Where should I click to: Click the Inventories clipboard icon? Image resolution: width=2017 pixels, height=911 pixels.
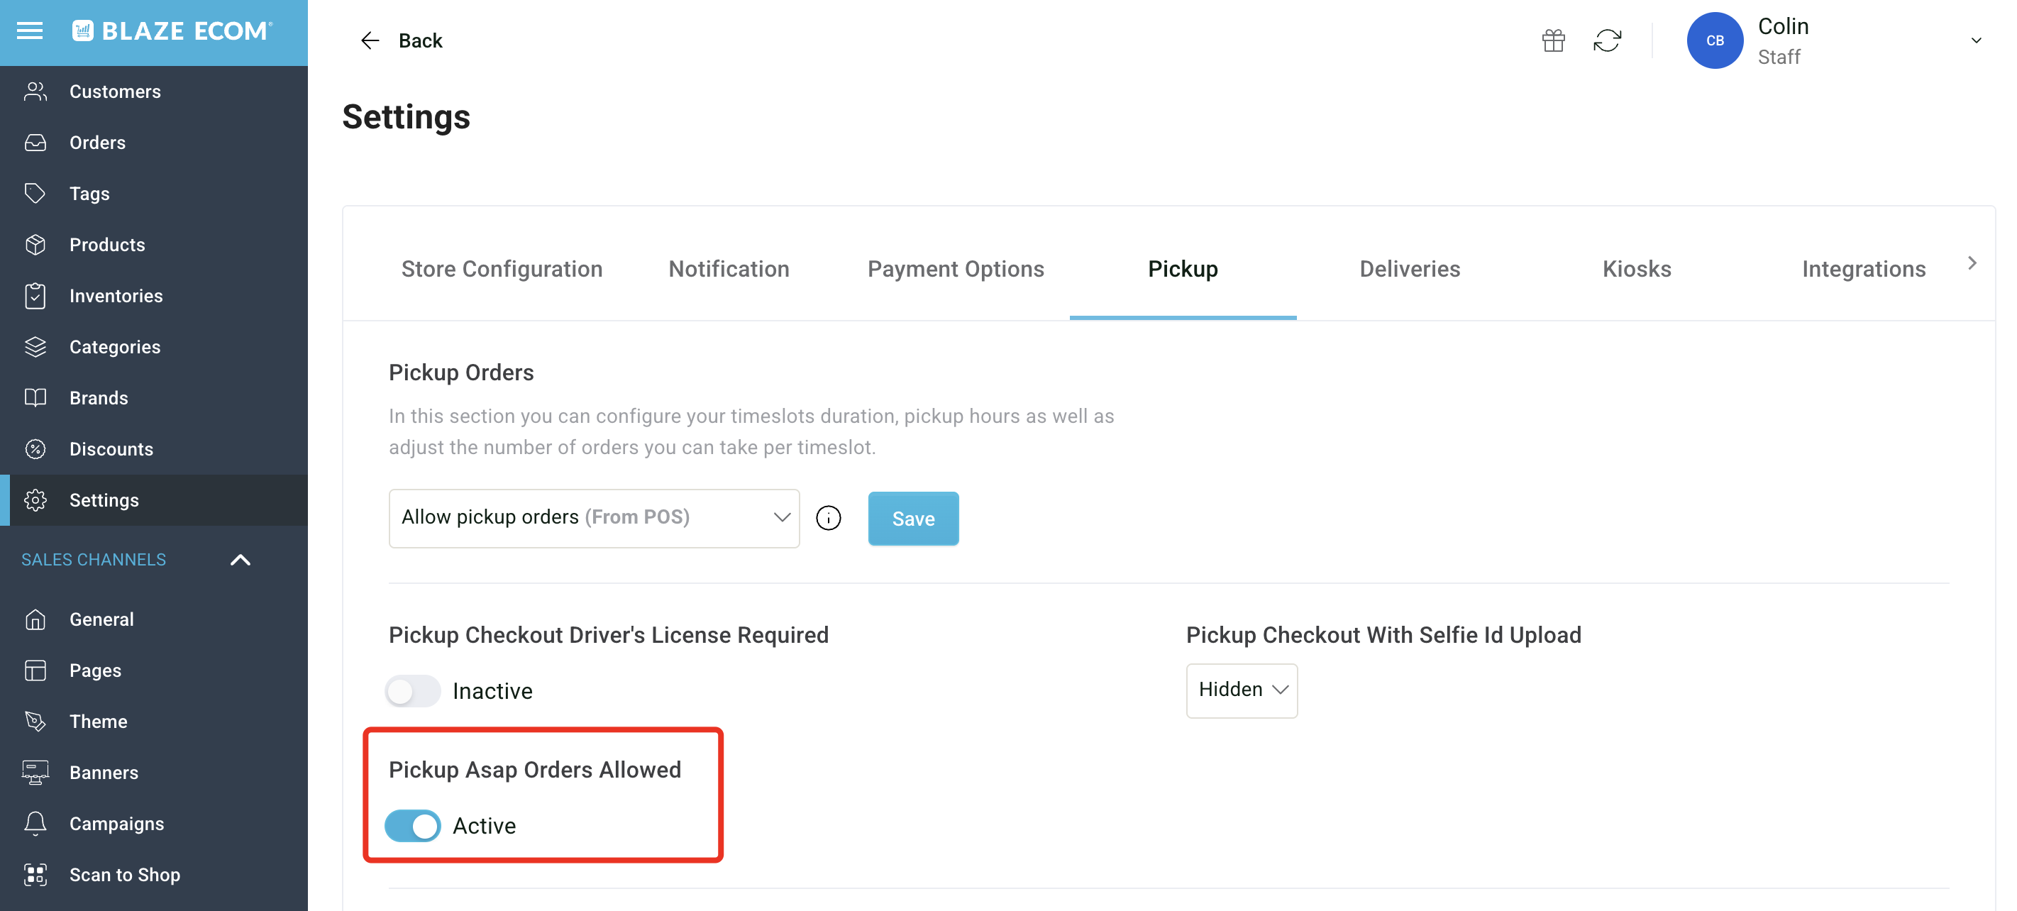[35, 295]
